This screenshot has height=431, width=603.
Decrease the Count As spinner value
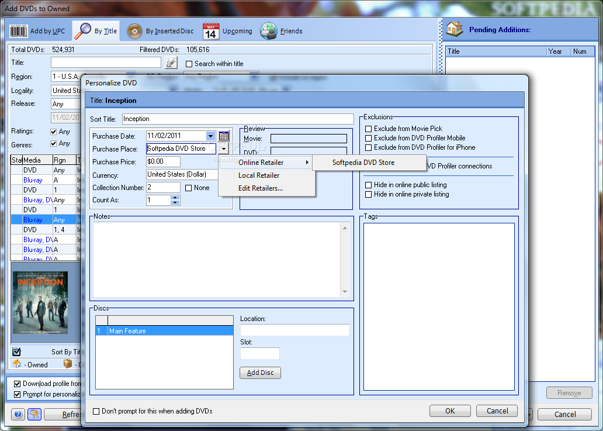175,202
